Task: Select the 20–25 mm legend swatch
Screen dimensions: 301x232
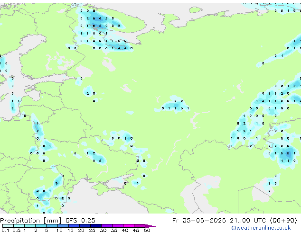Action: click(85, 226)
